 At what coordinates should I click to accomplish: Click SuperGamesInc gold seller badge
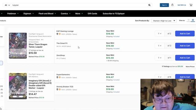coord(60,77)
